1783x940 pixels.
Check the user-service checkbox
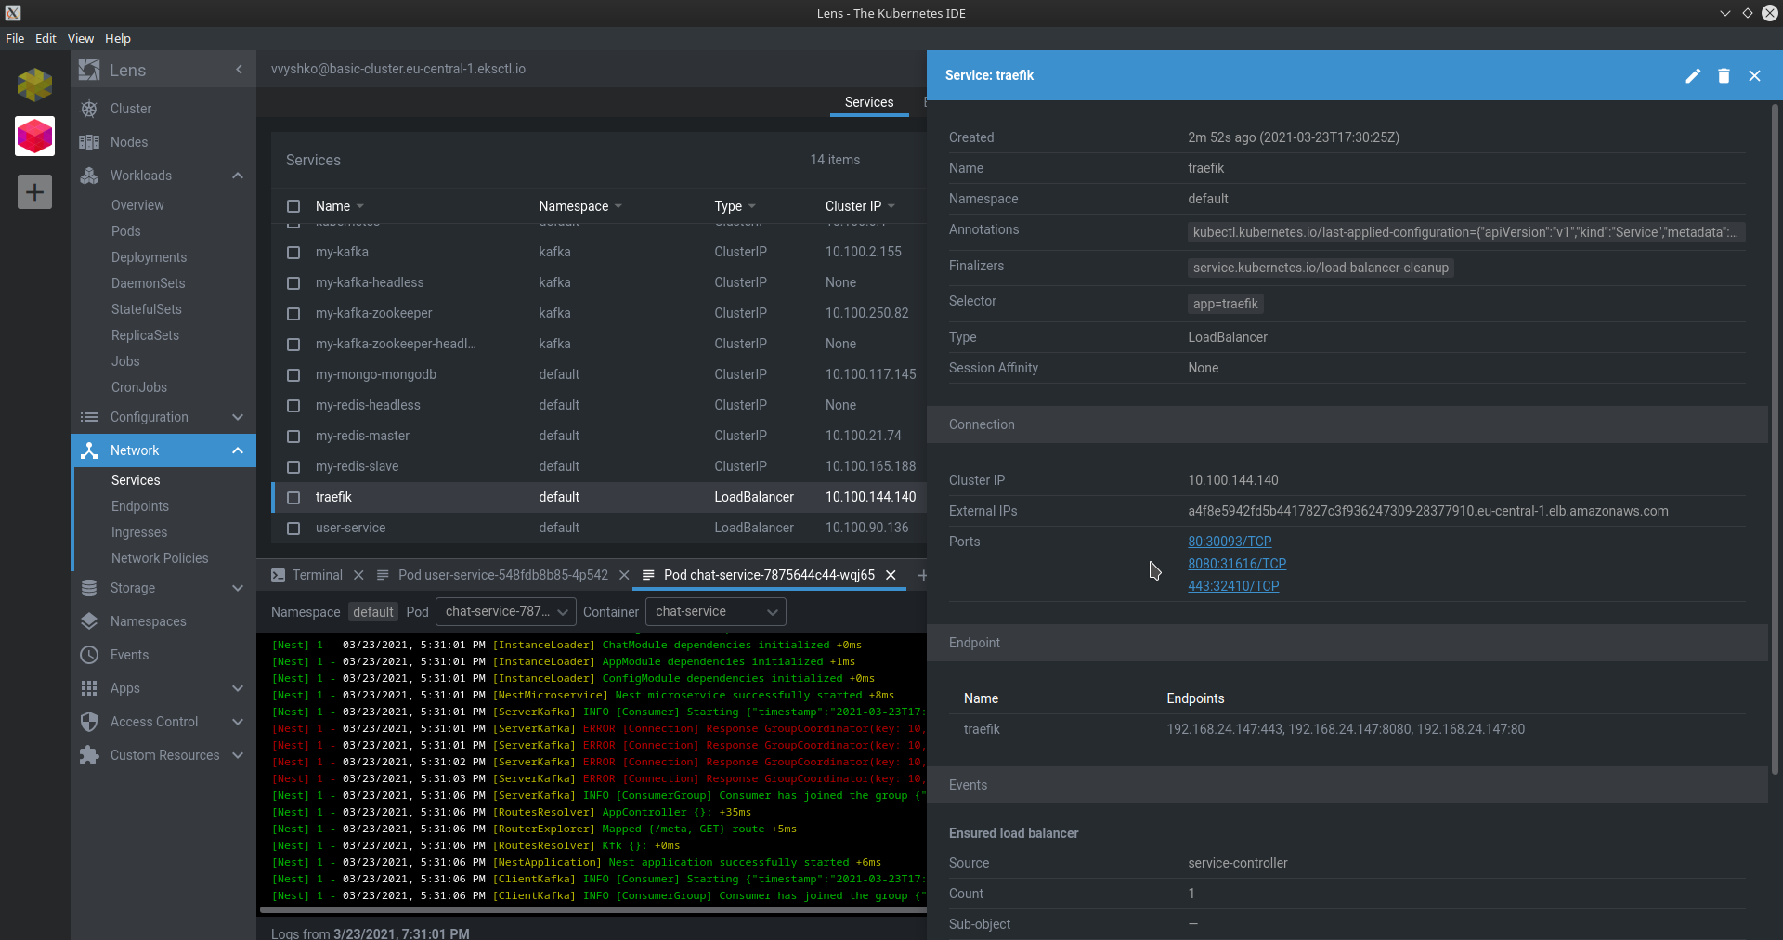coord(293,528)
